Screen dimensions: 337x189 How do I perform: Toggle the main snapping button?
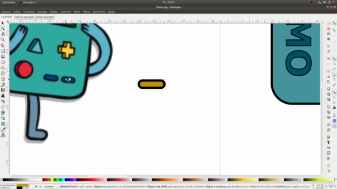(334, 23)
